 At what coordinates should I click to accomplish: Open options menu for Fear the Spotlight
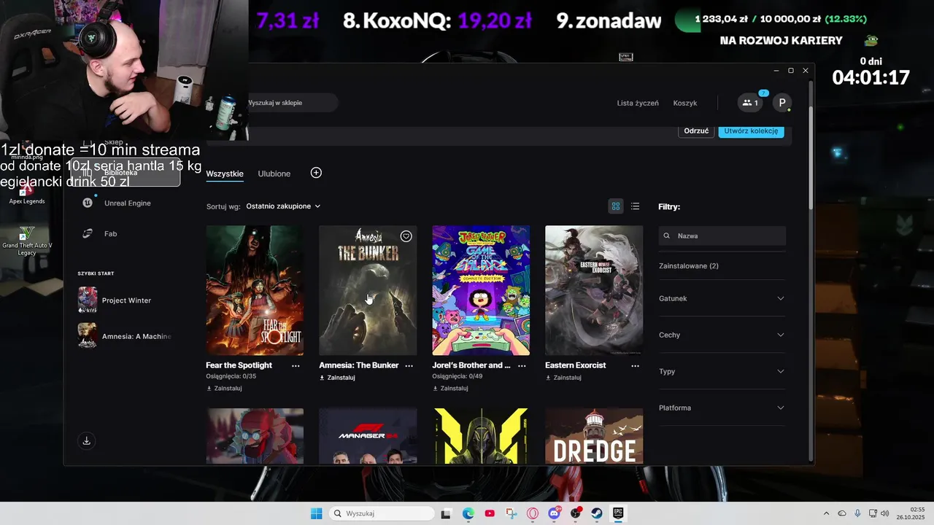coord(296,365)
